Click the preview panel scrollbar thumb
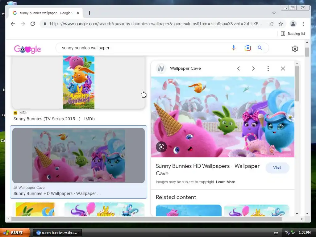Image resolution: width=316 pixels, height=237 pixels. point(297,83)
